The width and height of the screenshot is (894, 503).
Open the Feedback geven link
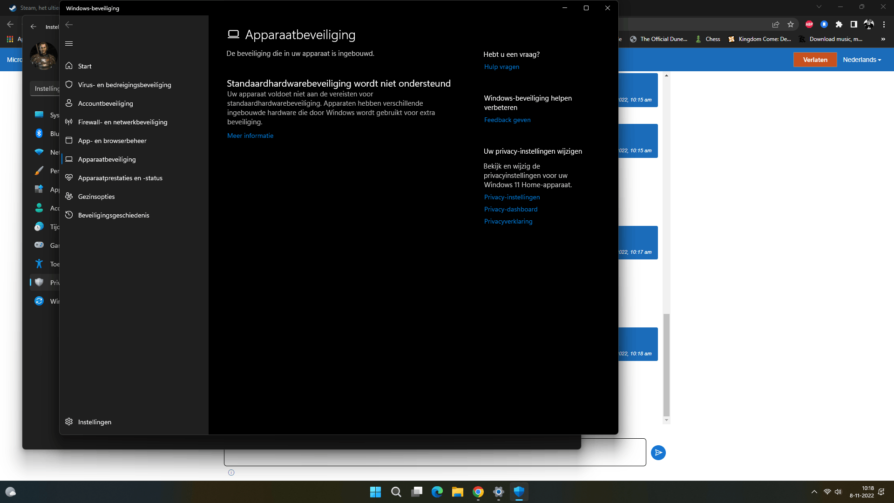507,120
